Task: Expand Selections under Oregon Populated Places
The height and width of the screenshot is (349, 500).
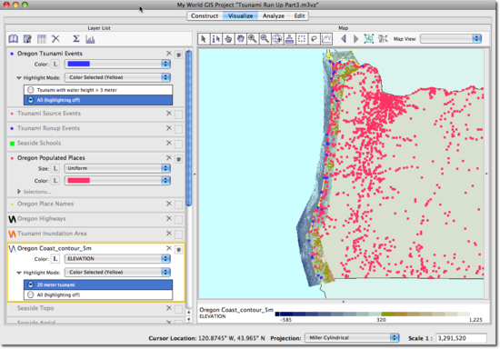Action: (x=19, y=192)
